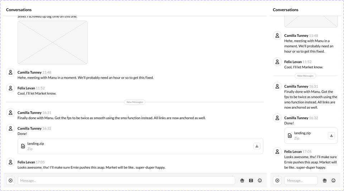Open emoji picker in the wide chat panel
The height and width of the screenshot is (191, 344).
260,181
